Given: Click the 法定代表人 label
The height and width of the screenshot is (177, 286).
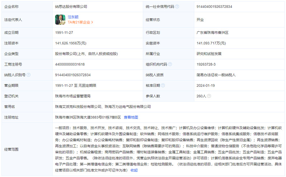Looking at the screenshot, I should coord(13,20).
